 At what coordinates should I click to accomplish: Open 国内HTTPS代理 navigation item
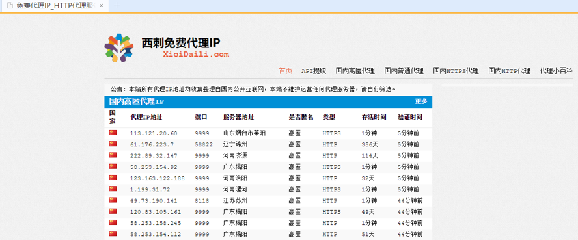[x=456, y=71]
